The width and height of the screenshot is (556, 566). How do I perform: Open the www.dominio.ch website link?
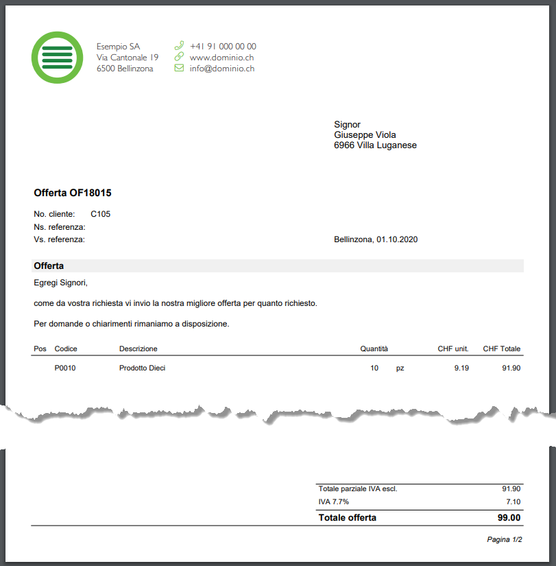pos(221,58)
